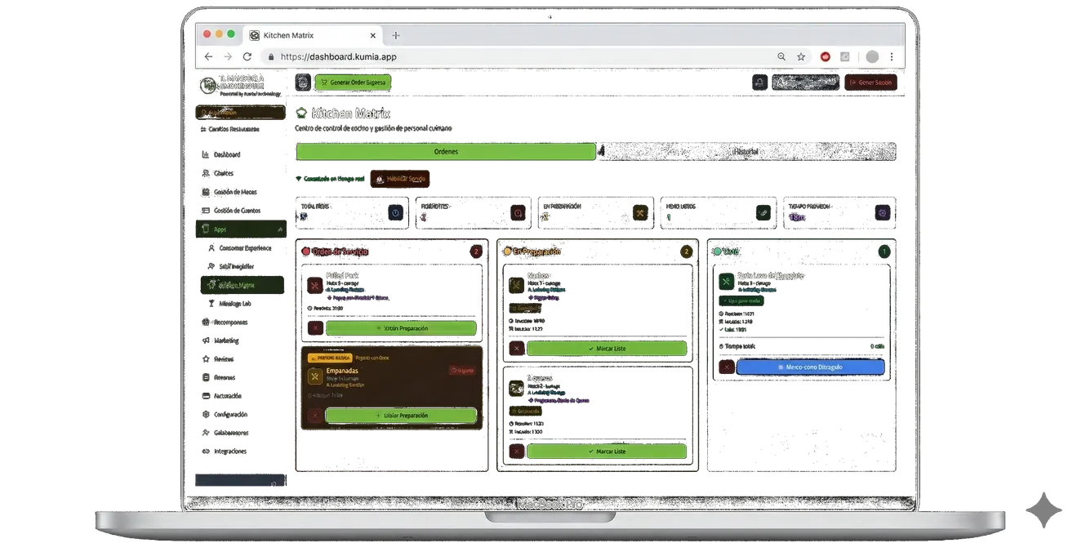This screenshot has width=1086, height=552.
Task: Click the Generar Order green button
Action: pos(353,82)
